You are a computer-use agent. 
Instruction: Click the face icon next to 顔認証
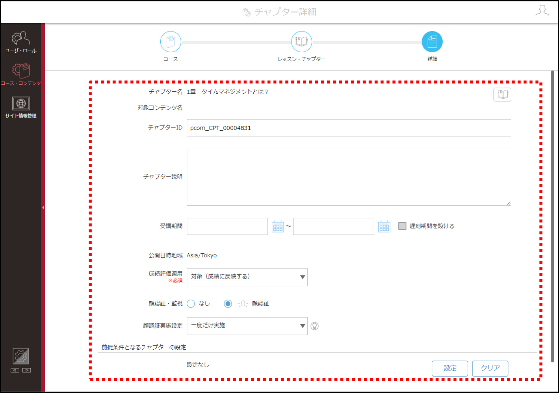coord(243,303)
